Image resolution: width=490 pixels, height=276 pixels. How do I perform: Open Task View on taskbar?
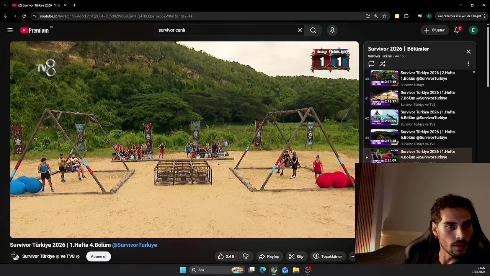pos(252,270)
